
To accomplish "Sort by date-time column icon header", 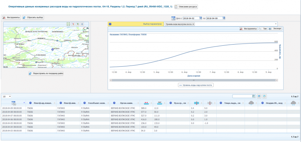I will pos(14,103).
